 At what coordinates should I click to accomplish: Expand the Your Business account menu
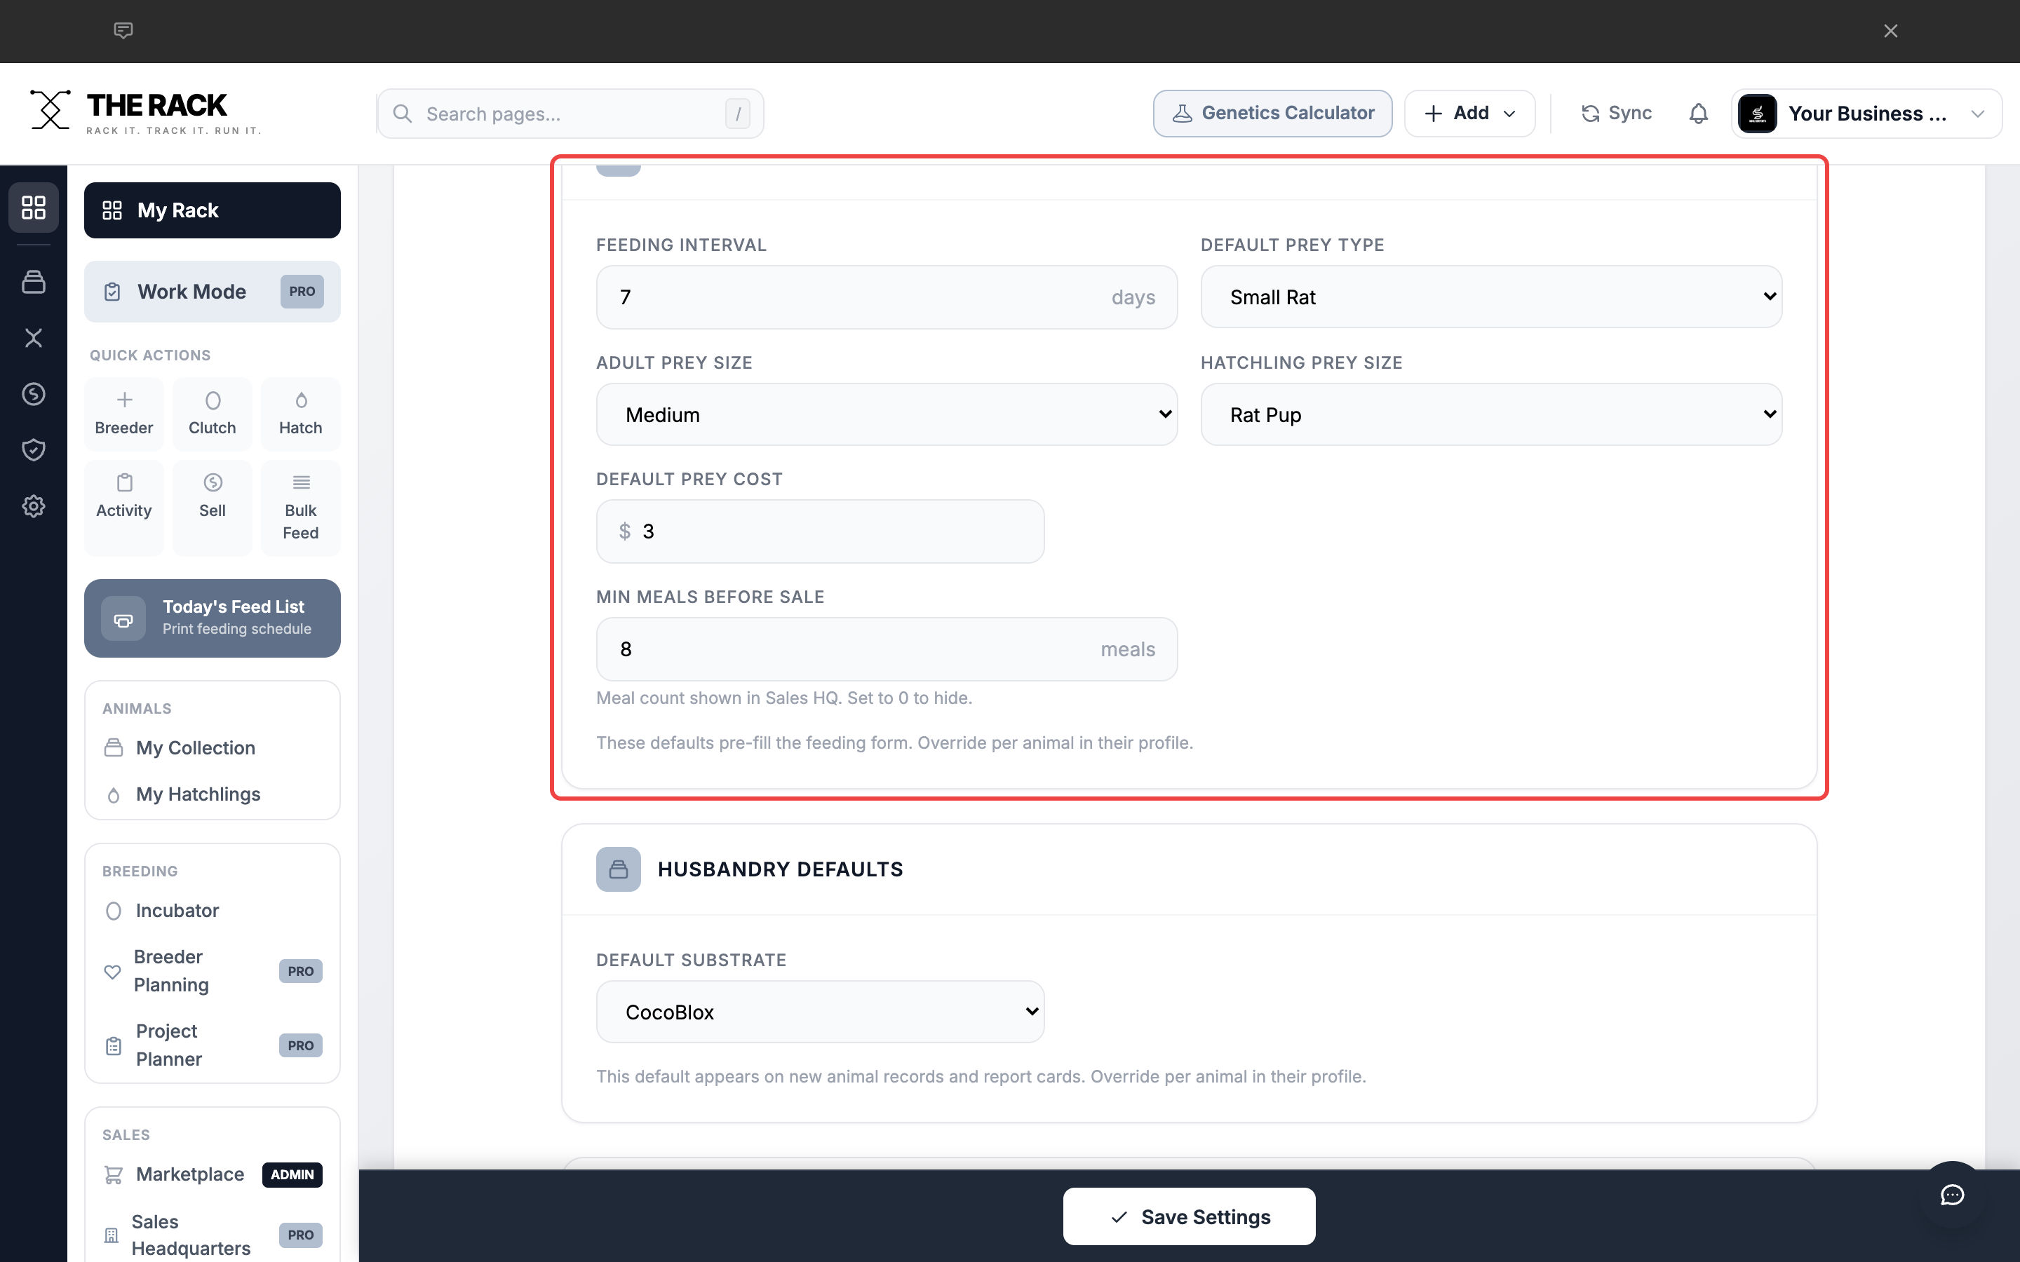(1866, 114)
